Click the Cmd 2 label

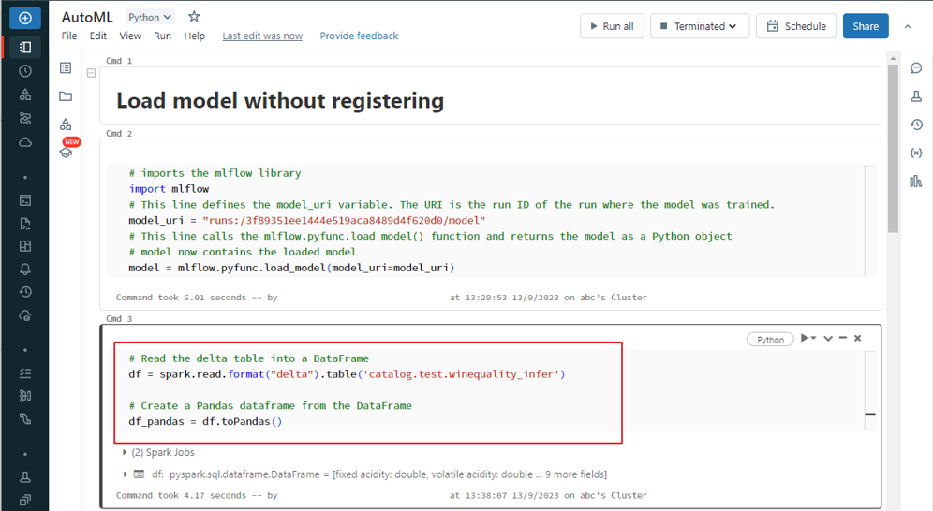119,133
